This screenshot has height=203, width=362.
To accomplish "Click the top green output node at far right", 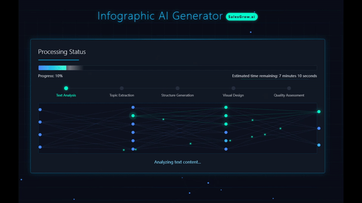I will click(x=319, y=111).
